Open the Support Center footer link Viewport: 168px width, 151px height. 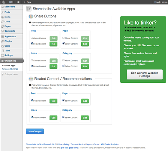point(93,144)
